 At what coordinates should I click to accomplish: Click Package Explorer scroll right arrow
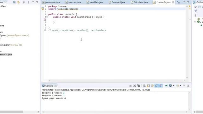pyautogui.click(x=38, y=112)
